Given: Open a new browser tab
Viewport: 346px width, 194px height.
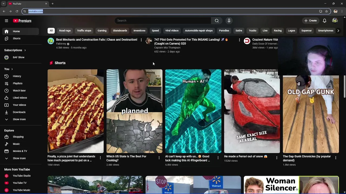Looking at the screenshot, I should coord(52,4).
